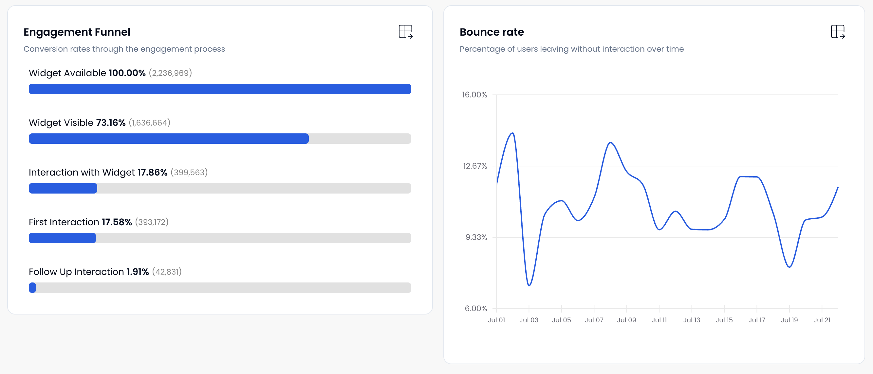The height and width of the screenshot is (374, 873).
Task: Click the Interaction with Widget 17.86% label
Action: click(x=98, y=173)
